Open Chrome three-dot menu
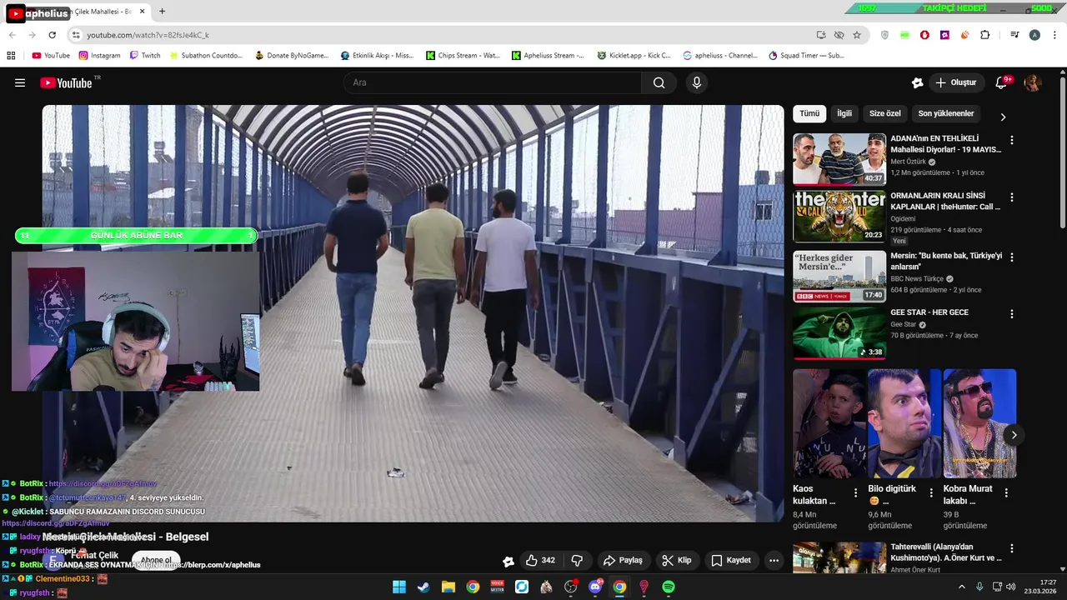Viewport: 1067px width, 600px height. [x=1054, y=35]
